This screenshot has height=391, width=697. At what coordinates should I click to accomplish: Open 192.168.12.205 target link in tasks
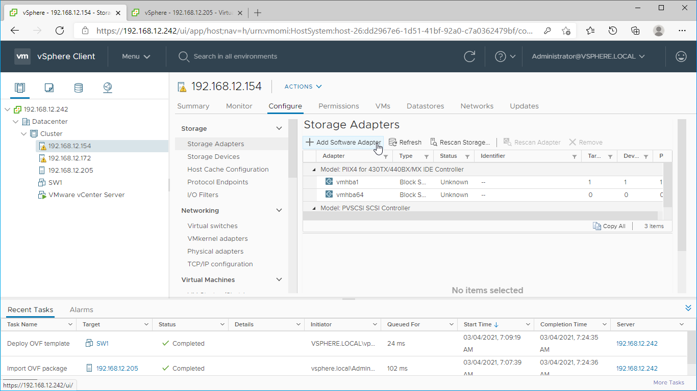(117, 369)
